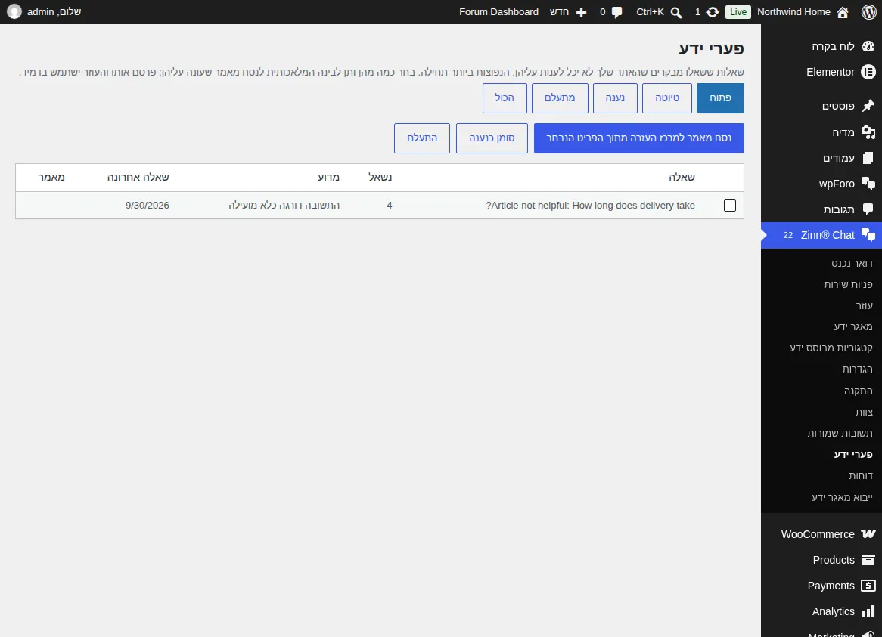The width and height of the screenshot is (882, 637).
Task: Click the Zinn Chat icon in sidebar
Action: click(x=868, y=235)
